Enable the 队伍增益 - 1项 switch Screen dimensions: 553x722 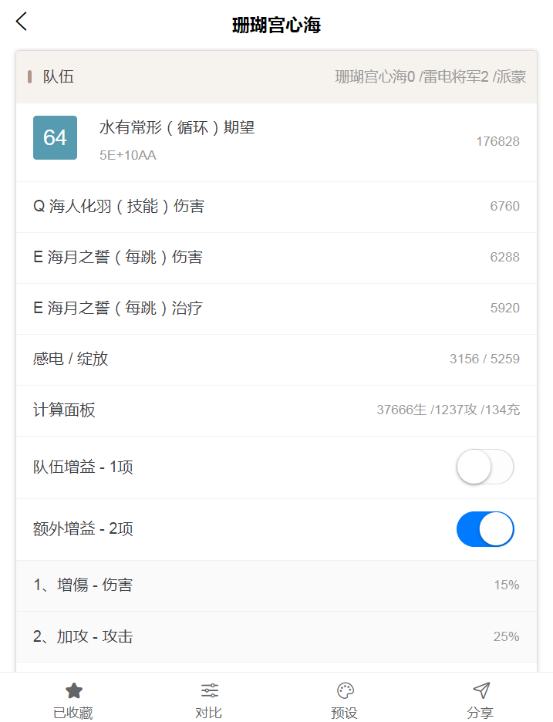click(x=485, y=467)
